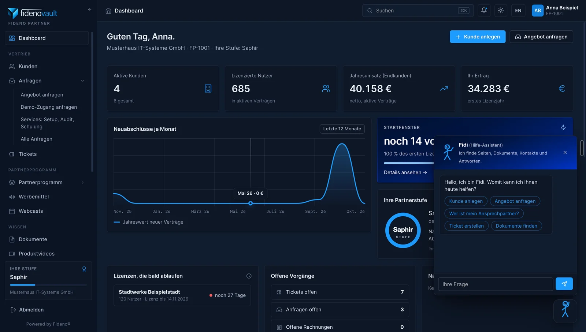Screen dimensions: 586x332
Task: Click clock icon in Lizenzen card
Action: (249, 276)
